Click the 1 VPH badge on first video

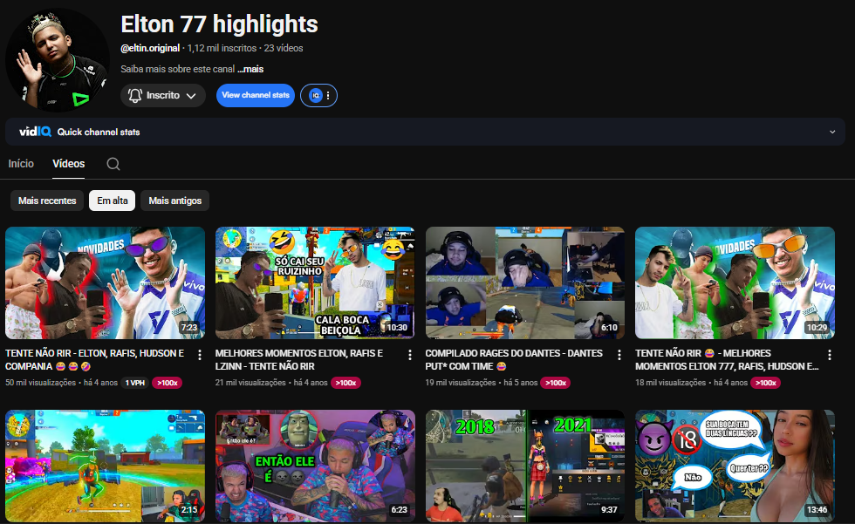click(134, 383)
